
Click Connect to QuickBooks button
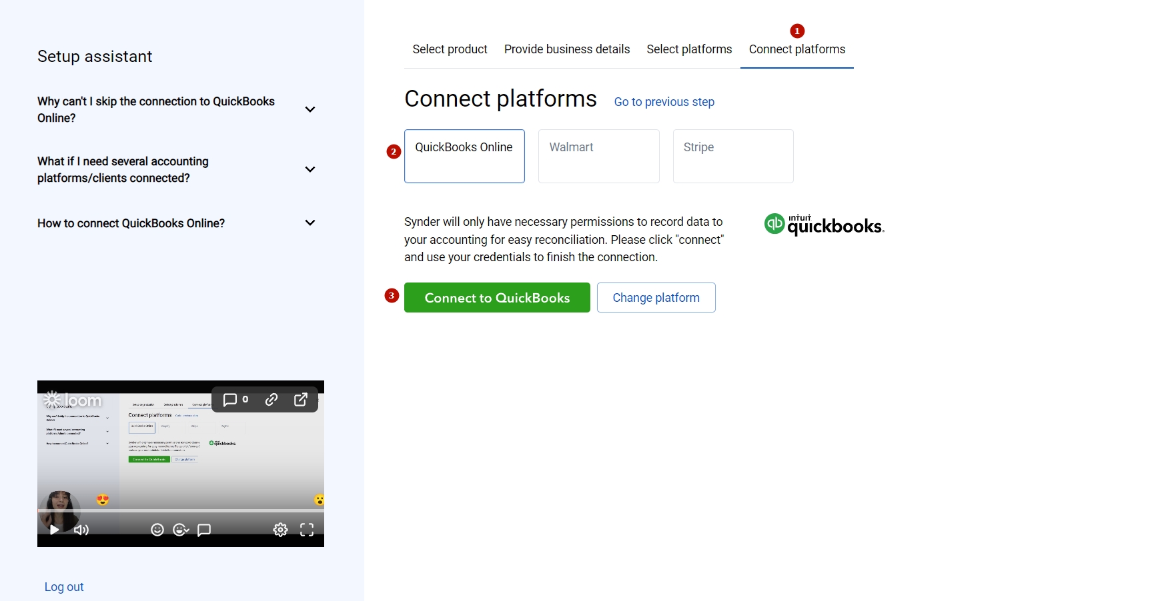pyautogui.click(x=497, y=298)
